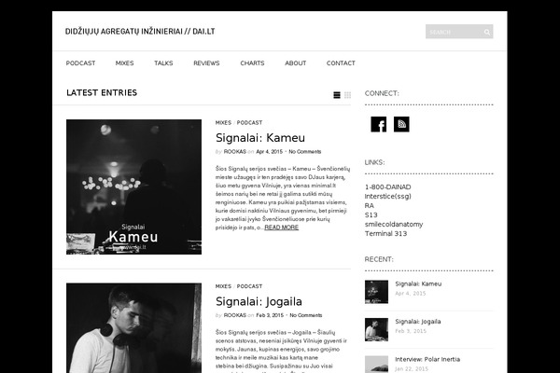Open the Podcast menu item
The height and width of the screenshot is (373, 560).
[x=80, y=63]
